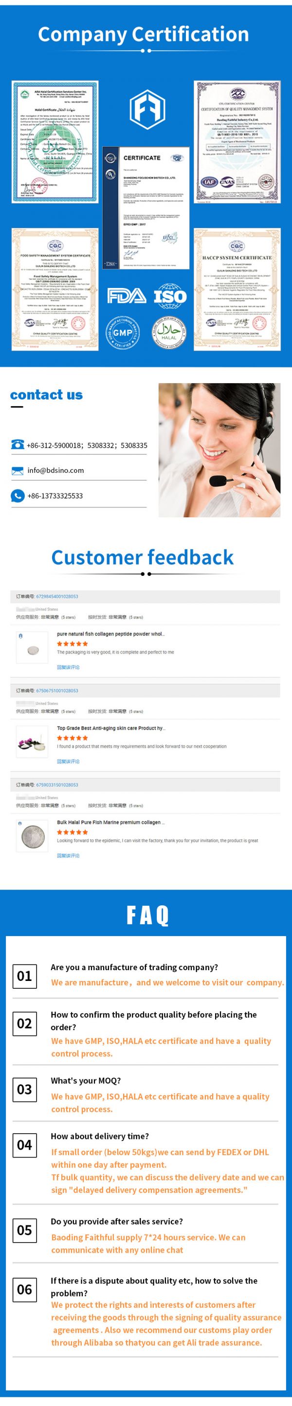The image size is (292, 1406).
Task: Click the hexagonal F company logo
Action: (x=147, y=108)
